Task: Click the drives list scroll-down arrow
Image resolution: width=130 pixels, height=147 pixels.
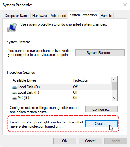Action: [x=114, y=98]
